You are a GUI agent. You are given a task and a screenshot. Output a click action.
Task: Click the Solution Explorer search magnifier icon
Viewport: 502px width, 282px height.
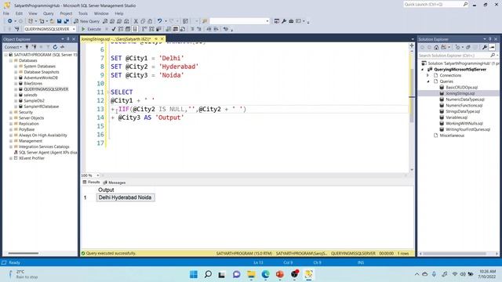tap(493, 56)
